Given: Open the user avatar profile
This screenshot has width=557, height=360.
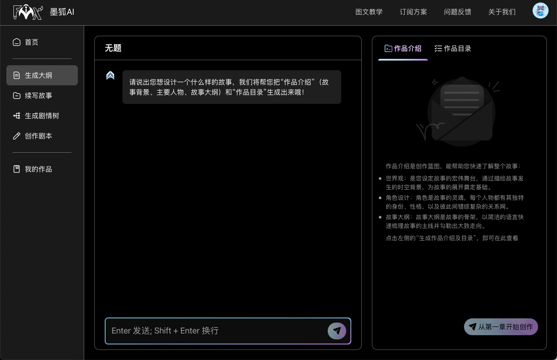Looking at the screenshot, I should pyautogui.click(x=540, y=11).
